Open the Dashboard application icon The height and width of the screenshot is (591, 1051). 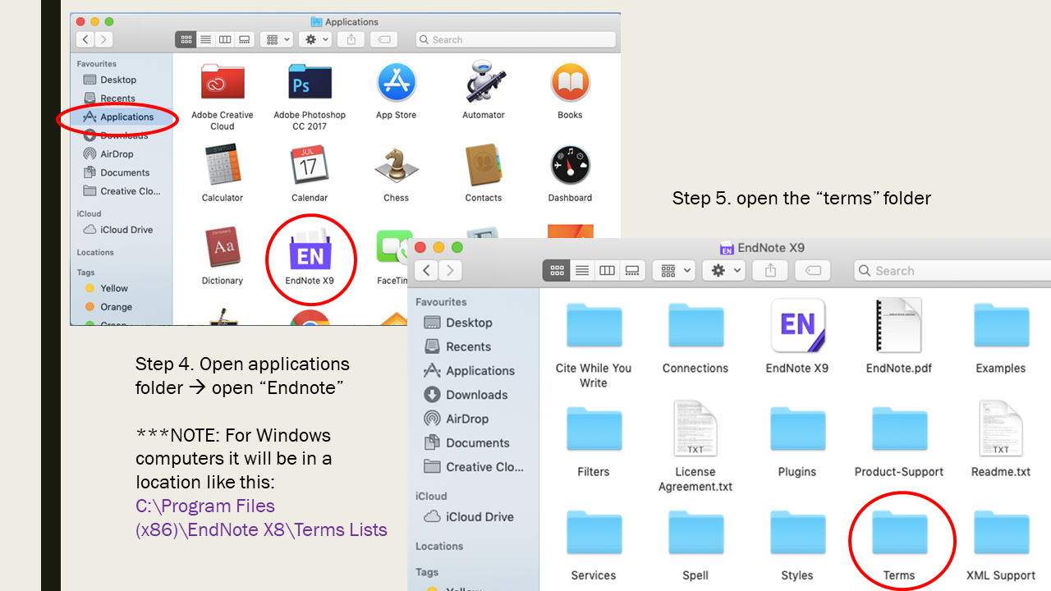tap(570, 165)
